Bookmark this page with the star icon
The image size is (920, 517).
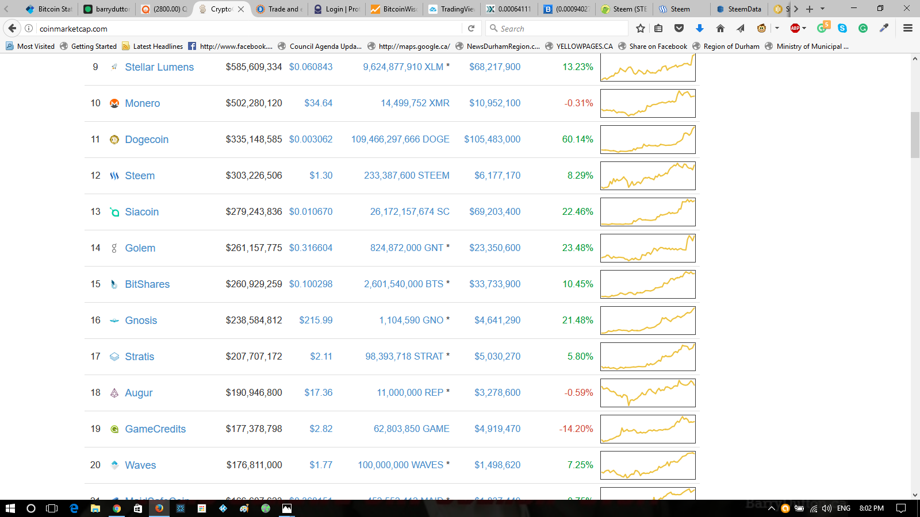click(x=641, y=28)
